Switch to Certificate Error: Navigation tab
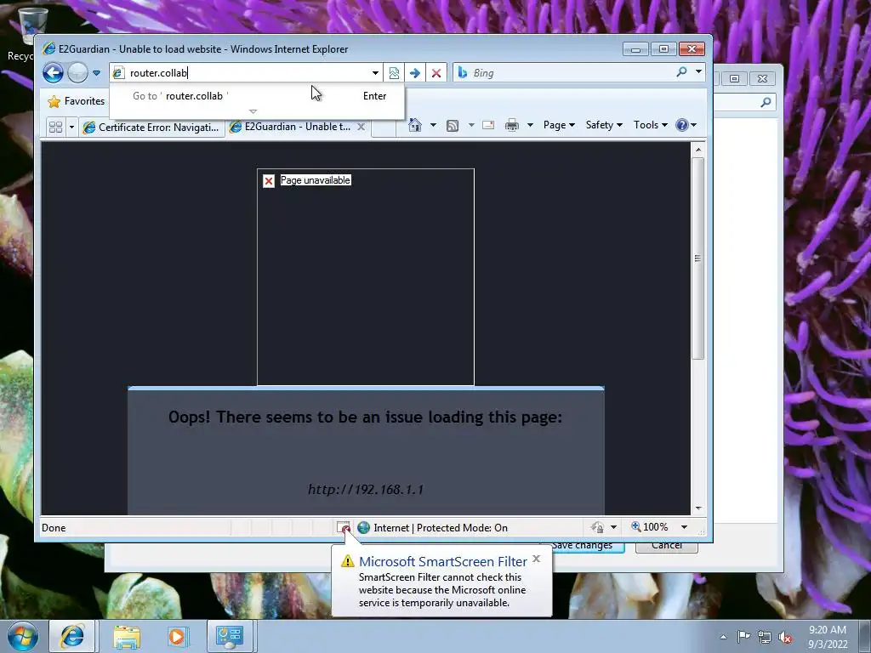 coord(151,128)
